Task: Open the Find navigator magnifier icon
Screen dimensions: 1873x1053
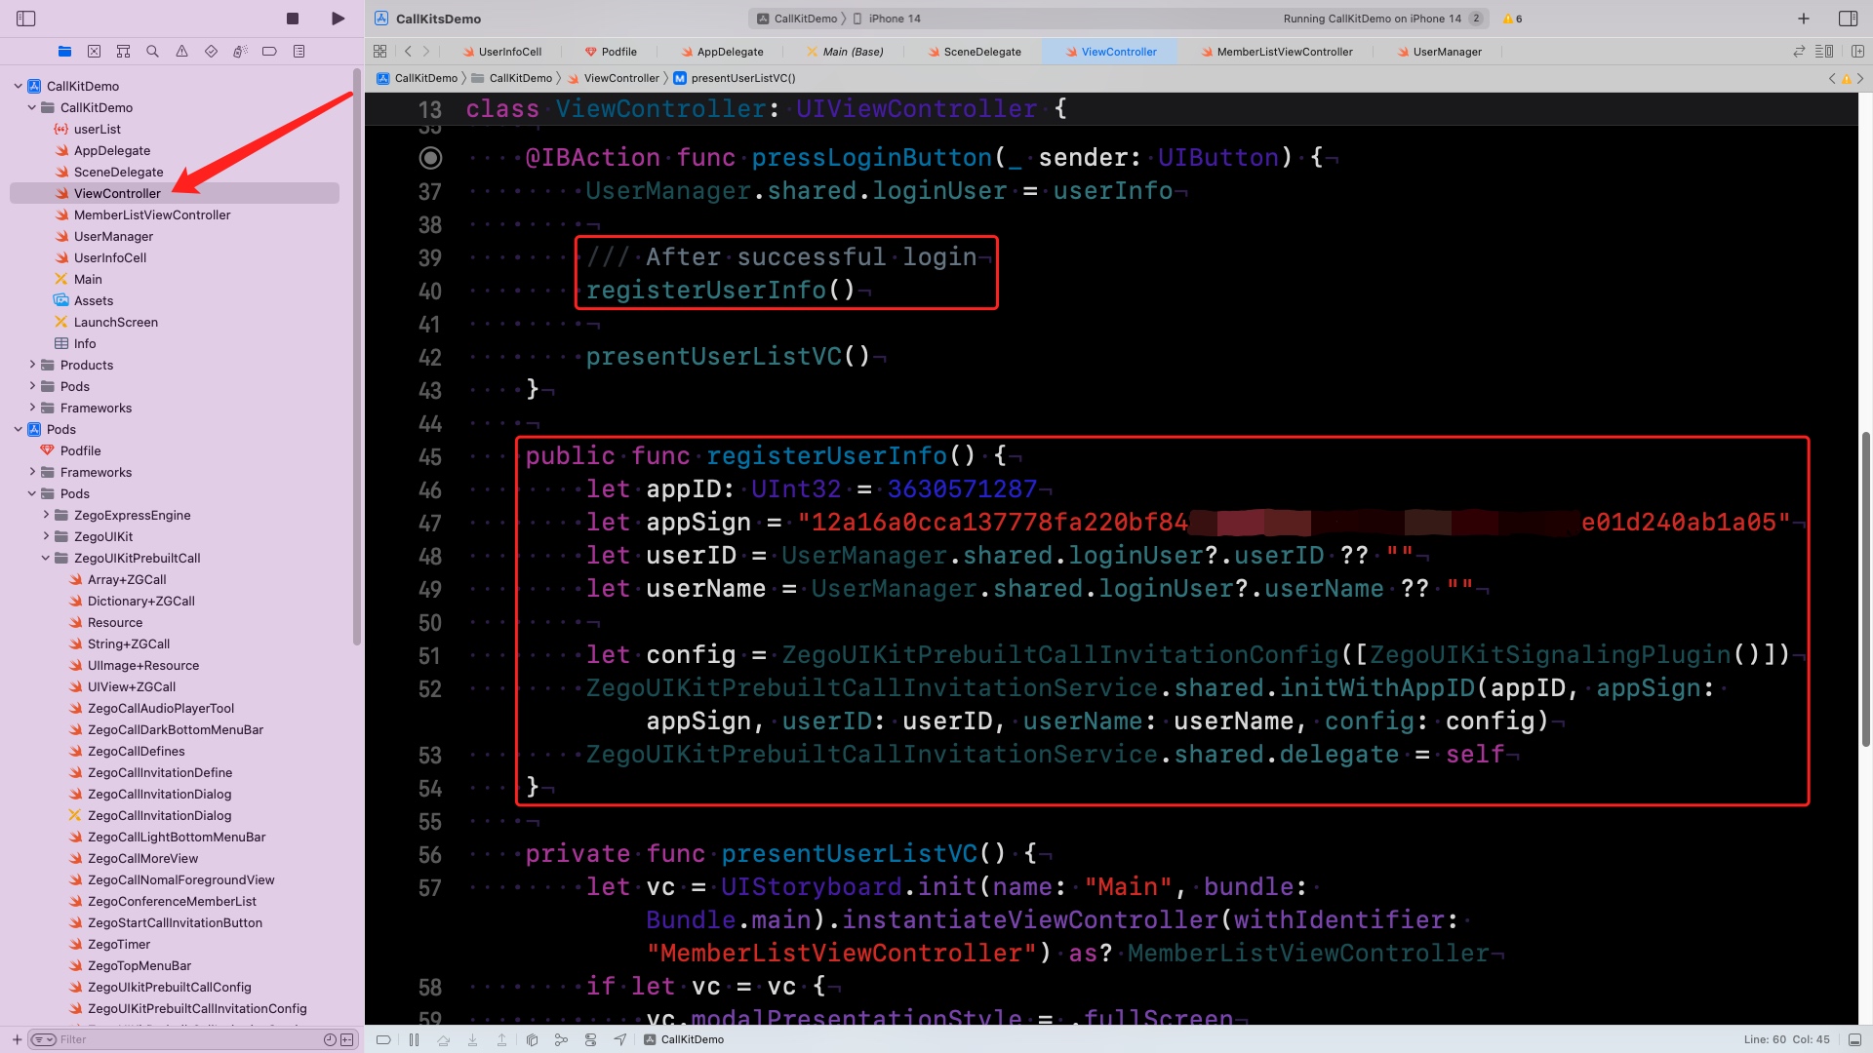Action: click(x=152, y=52)
